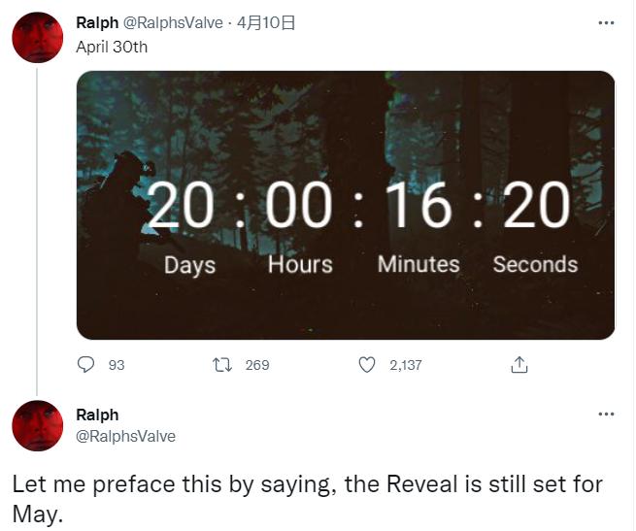Viewport: 636px width, 531px height.
Task: Click the 2,137 likes count
Action: [x=405, y=365]
